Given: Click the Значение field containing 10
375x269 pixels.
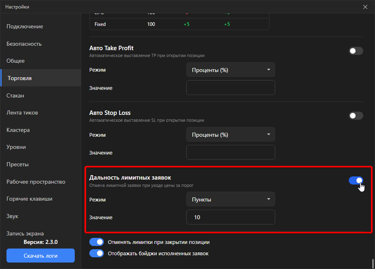Looking at the screenshot, I should [231, 217].
